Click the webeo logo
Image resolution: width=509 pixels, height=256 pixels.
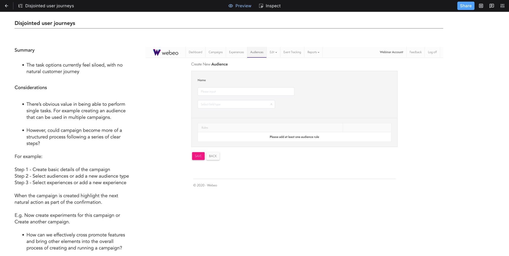point(166,52)
